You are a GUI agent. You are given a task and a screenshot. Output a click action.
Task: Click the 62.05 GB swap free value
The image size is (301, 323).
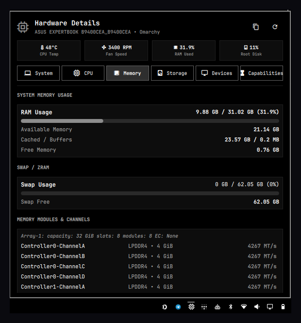tap(266, 202)
